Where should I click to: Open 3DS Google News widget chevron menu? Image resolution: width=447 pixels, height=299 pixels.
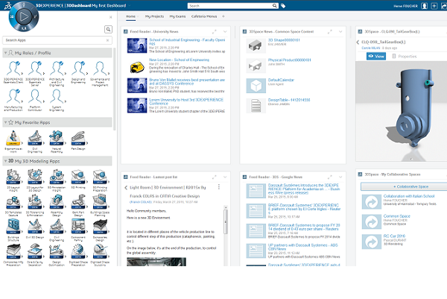(x=340, y=177)
